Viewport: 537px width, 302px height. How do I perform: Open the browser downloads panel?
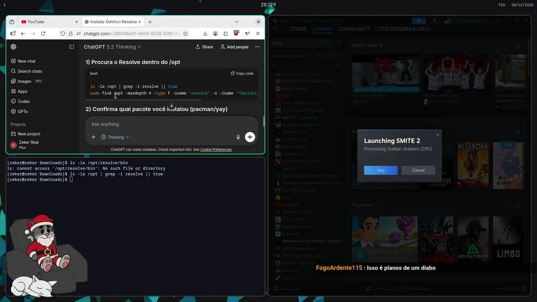[205, 34]
